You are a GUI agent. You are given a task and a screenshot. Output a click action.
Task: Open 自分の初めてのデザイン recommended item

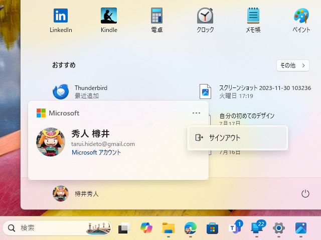coord(247,115)
